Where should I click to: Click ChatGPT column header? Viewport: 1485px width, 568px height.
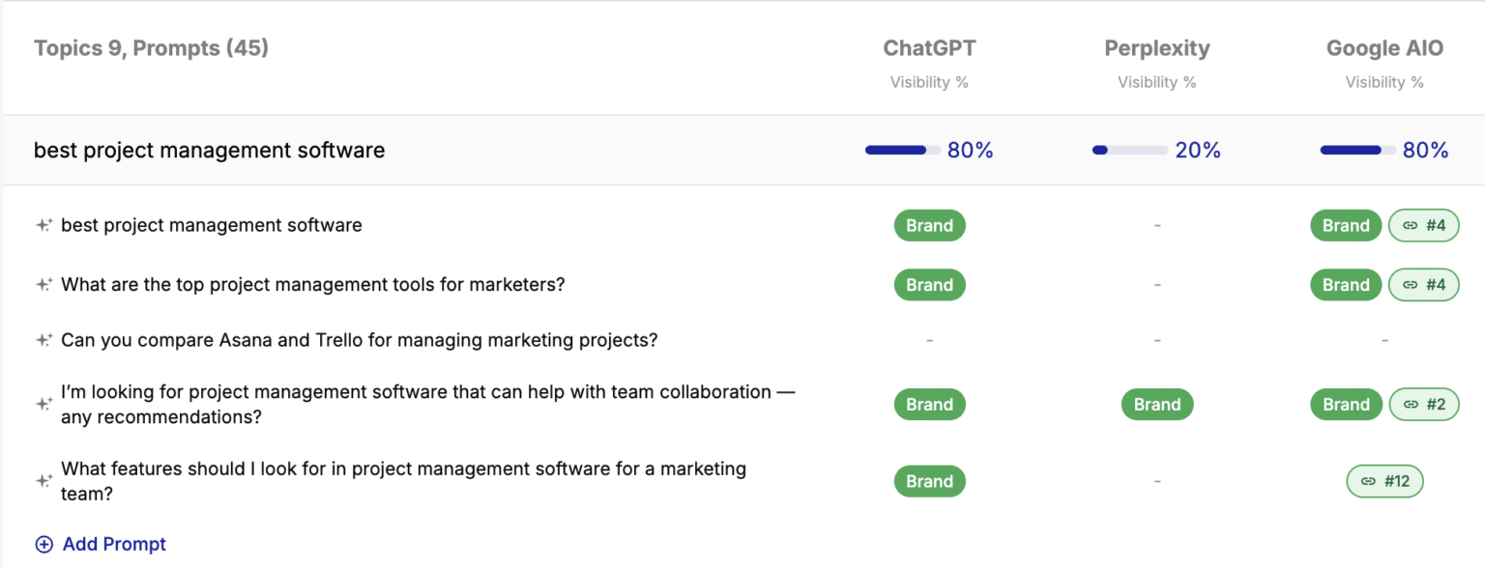pos(929,48)
